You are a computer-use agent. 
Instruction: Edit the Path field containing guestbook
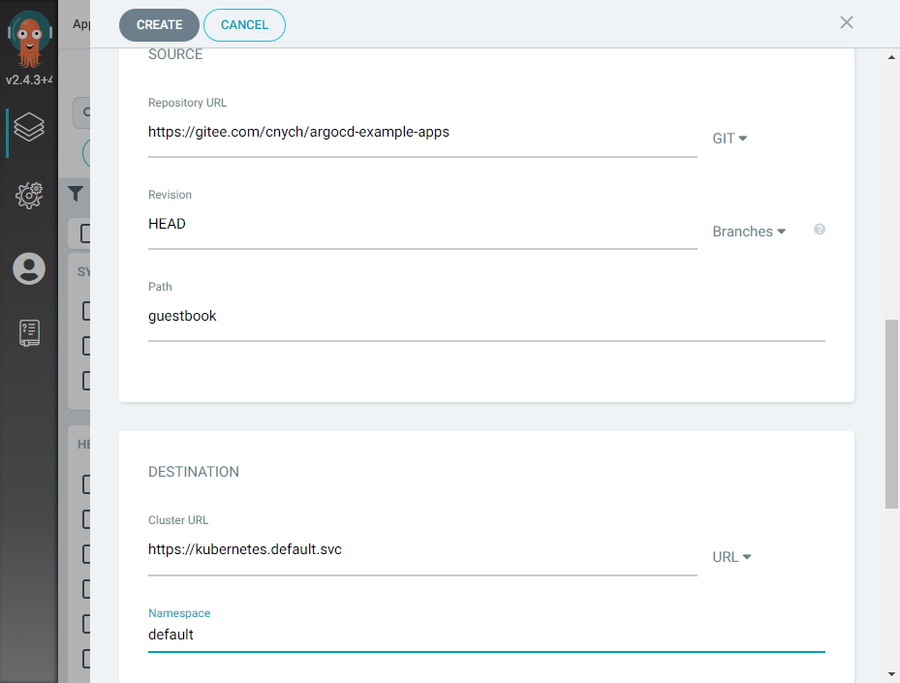coord(486,316)
